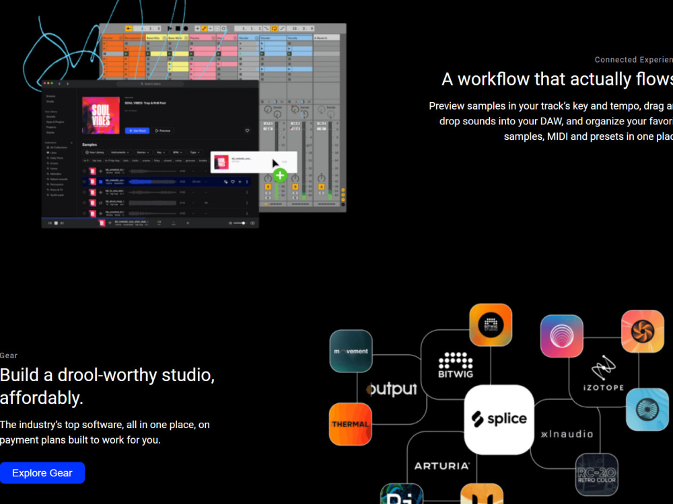Image resolution: width=673 pixels, height=504 pixels.
Task: Click the Soul Vibes pack cover art
Action: pyautogui.click(x=101, y=116)
